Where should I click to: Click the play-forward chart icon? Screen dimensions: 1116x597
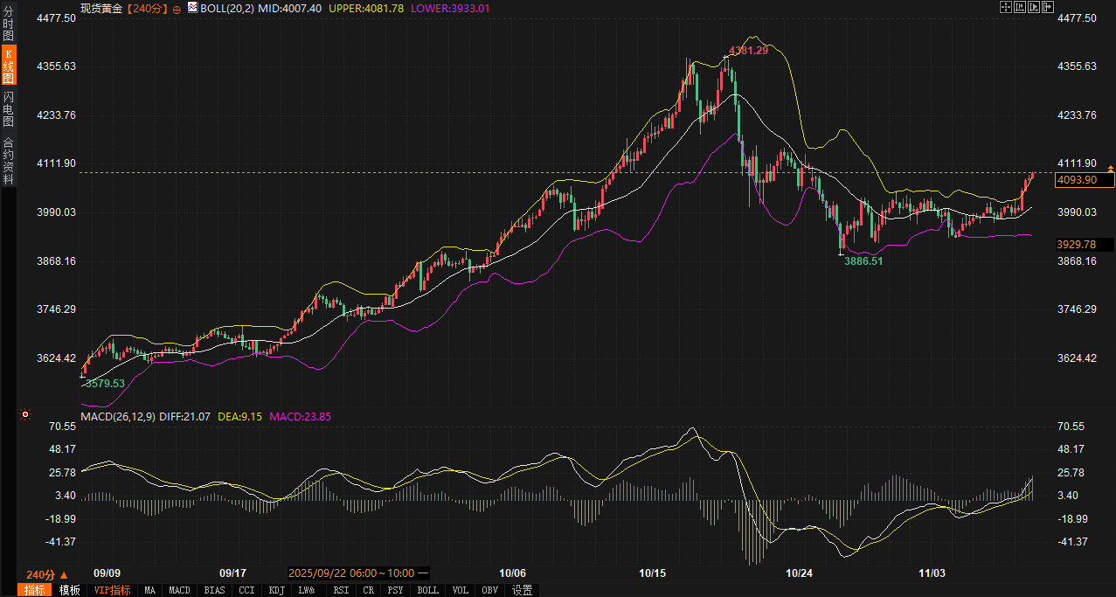coord(1034,7)
